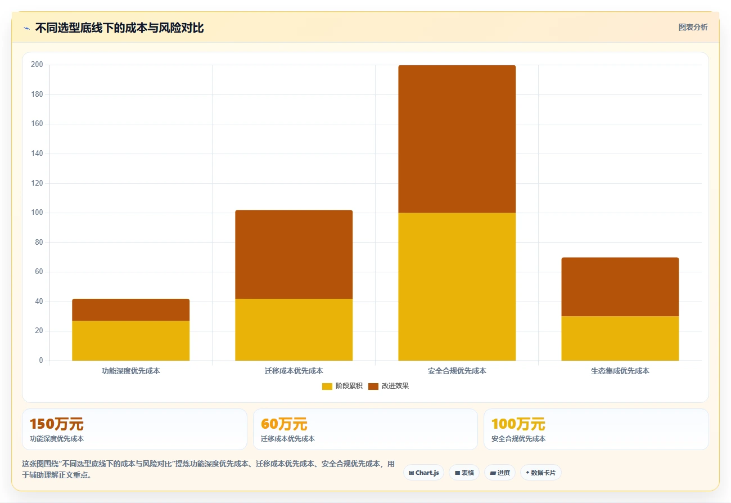Image resolution: width=731 pixels, height=503 pixels.
Task: Click the brown segment of 安全合规优先成本 bar
Action: (457, 139)
